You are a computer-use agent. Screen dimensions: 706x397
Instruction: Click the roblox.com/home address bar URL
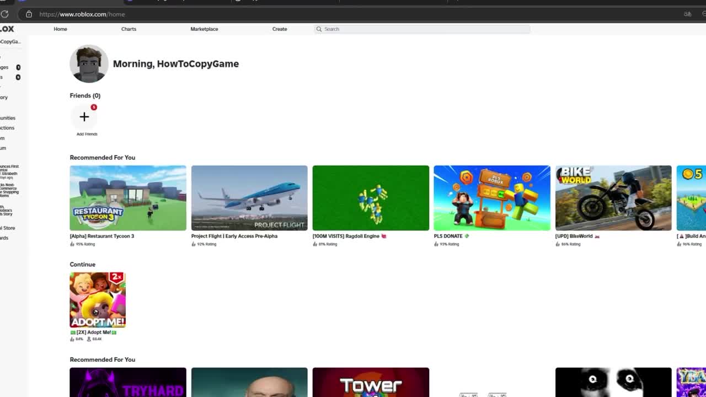(82, 14)
